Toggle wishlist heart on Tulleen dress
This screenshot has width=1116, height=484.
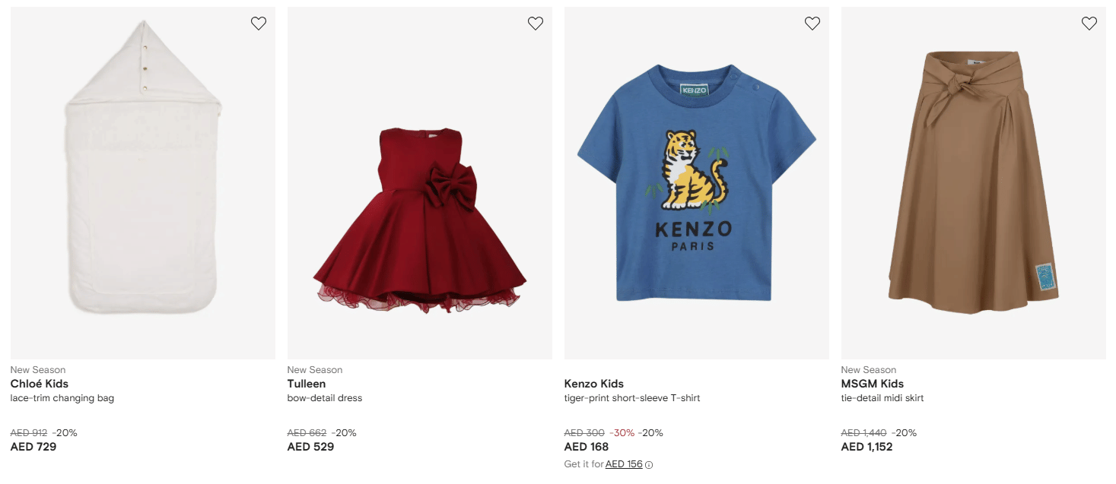[x=536, y=24]
